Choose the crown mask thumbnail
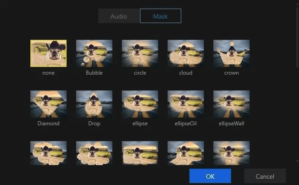This screenshot has height=185, width=299. pyautogui.click(x=231, y=53)
